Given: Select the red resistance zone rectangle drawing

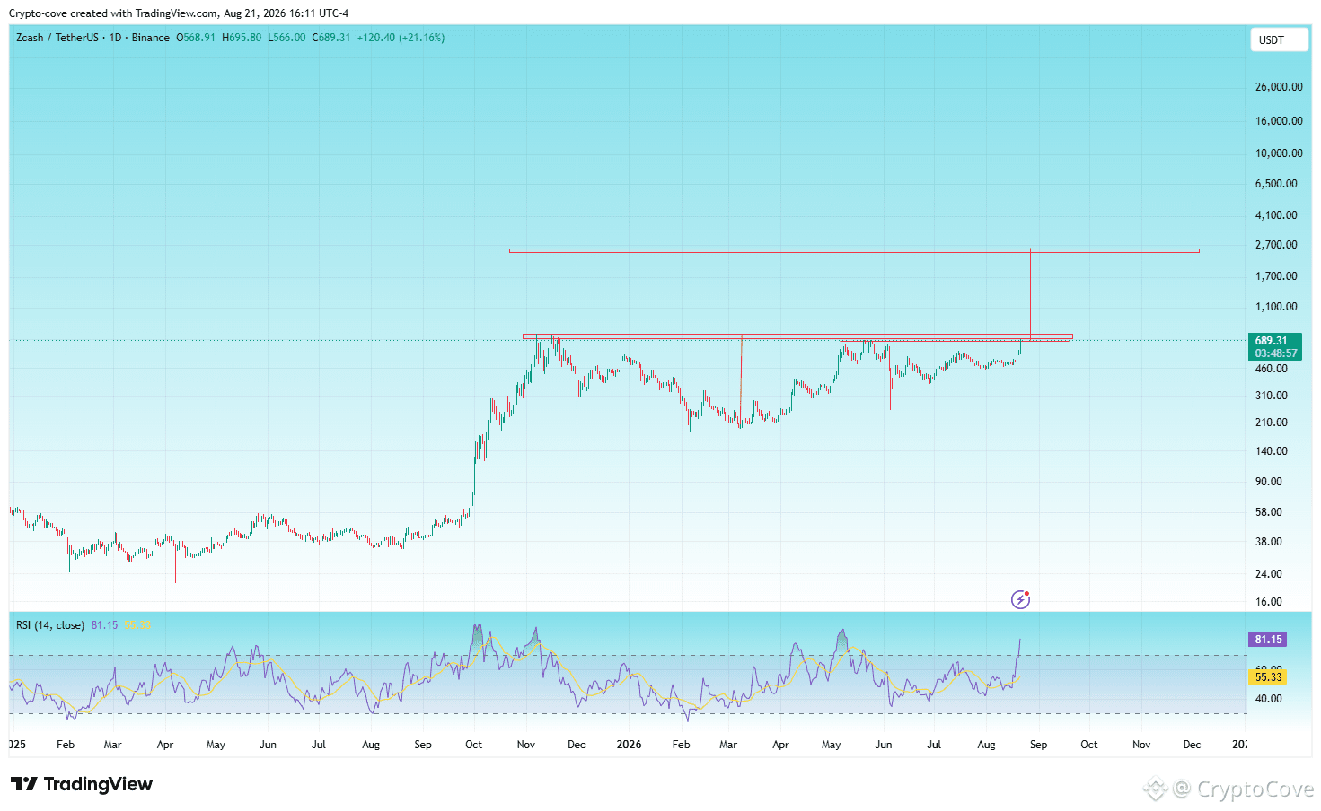Looking at the screenshot, I should (x=797, y=336).
